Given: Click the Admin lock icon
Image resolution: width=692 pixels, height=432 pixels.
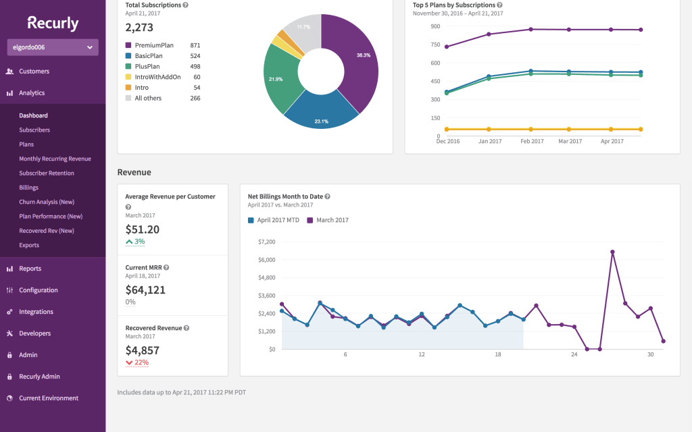Looking at the screenshot, I should pyautogui.click(x=9, y=355).
